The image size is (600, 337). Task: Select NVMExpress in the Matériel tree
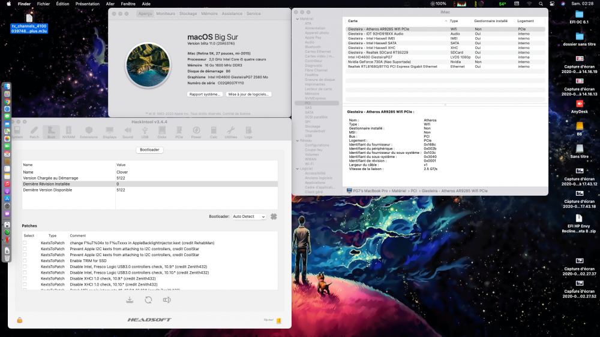click(316, 99)
